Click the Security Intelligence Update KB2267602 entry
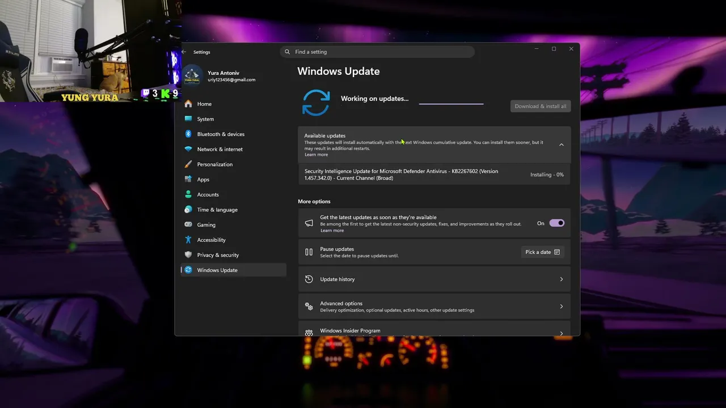Image resolution: width=726 pixels, height=408 pixels. click(x=434, y=175)
